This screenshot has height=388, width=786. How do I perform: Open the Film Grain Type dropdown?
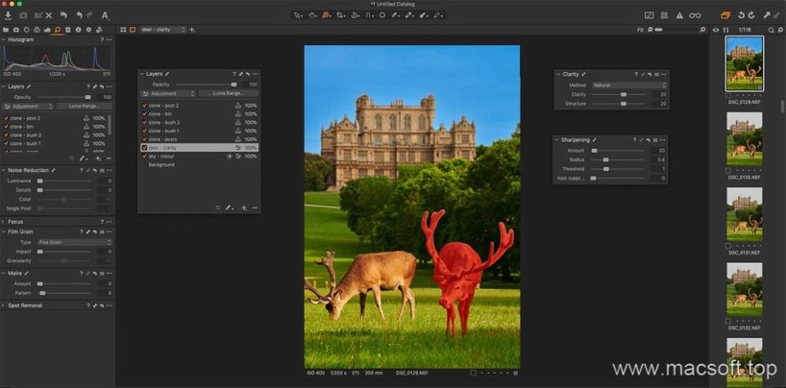(73, 242)
